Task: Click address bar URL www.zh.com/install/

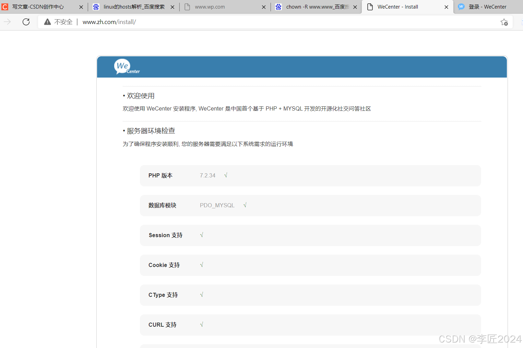Action: click(109, 22)
